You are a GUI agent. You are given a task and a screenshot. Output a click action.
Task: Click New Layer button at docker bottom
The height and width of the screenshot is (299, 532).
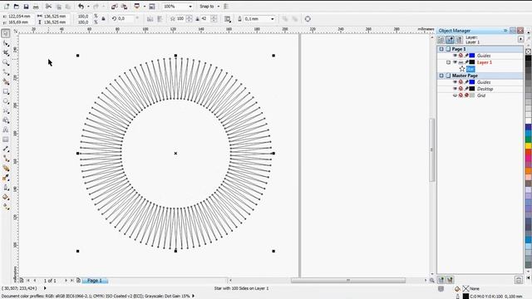click(x=441, y=280)
